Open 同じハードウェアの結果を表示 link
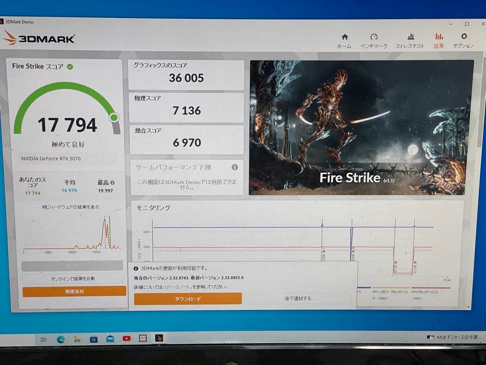 [71, 207]
